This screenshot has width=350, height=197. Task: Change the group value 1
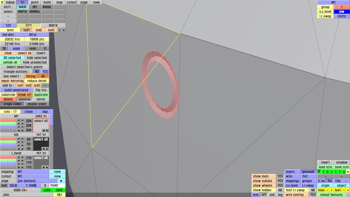click(x=342, y=7)
